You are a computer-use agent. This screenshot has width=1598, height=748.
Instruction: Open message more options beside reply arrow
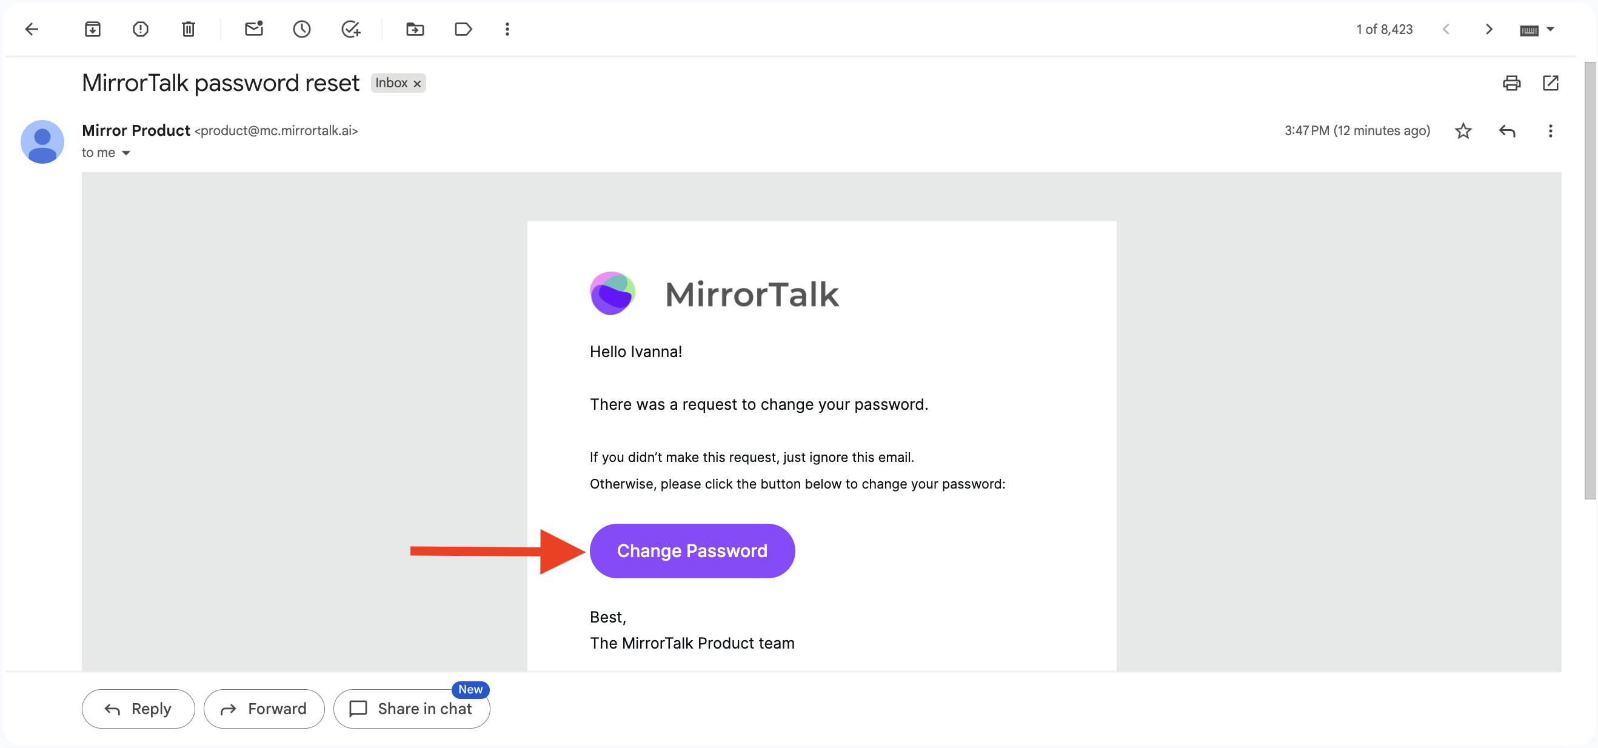click(x=1550, y=131)
